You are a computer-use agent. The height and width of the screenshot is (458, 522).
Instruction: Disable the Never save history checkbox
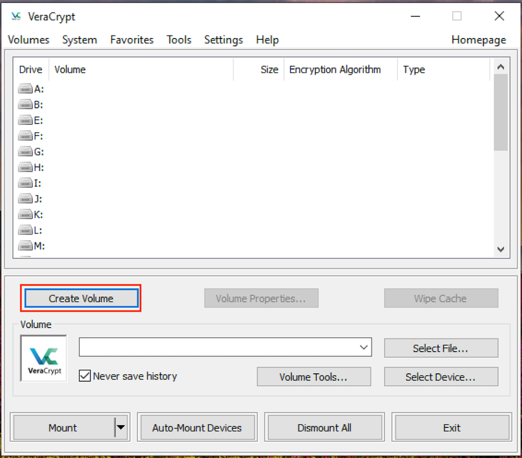point(85,376)
